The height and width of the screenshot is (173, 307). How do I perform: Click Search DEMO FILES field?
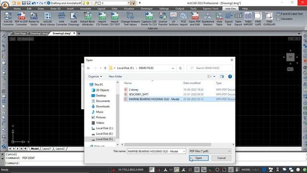(210, 68)
